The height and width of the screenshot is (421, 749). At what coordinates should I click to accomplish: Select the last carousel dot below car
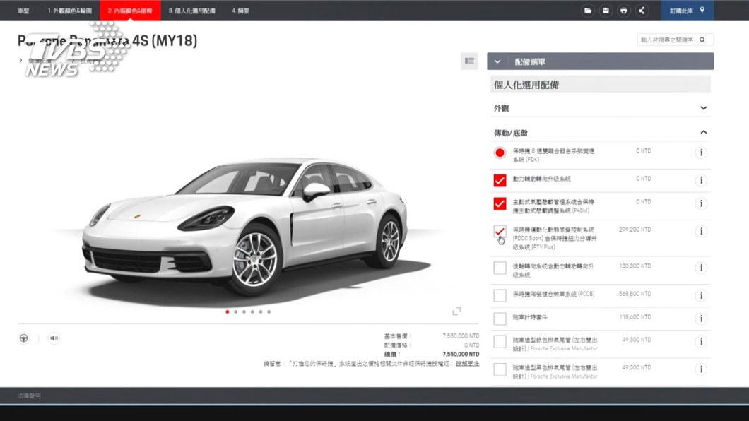point(269,312)
